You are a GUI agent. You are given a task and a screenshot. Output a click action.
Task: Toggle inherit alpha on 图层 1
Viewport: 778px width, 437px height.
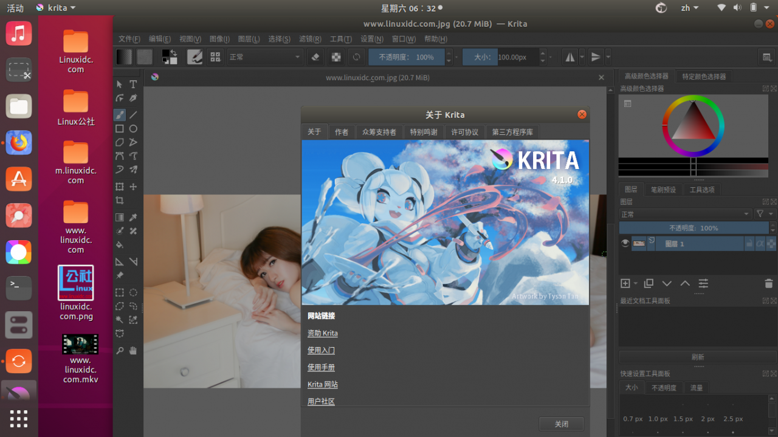[x=760, y=244]
